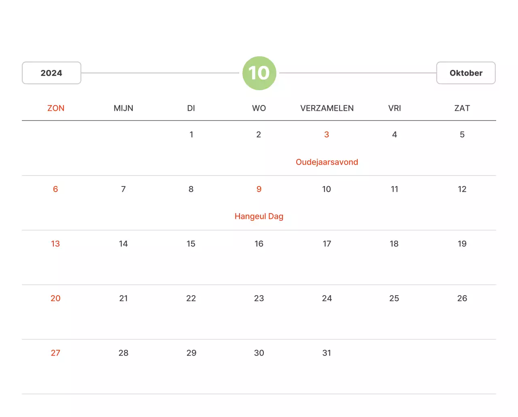This screenshot has height=417, width=518.
Task: Select October 3 date
Action: pyautogui.click(x=327, y=135)
